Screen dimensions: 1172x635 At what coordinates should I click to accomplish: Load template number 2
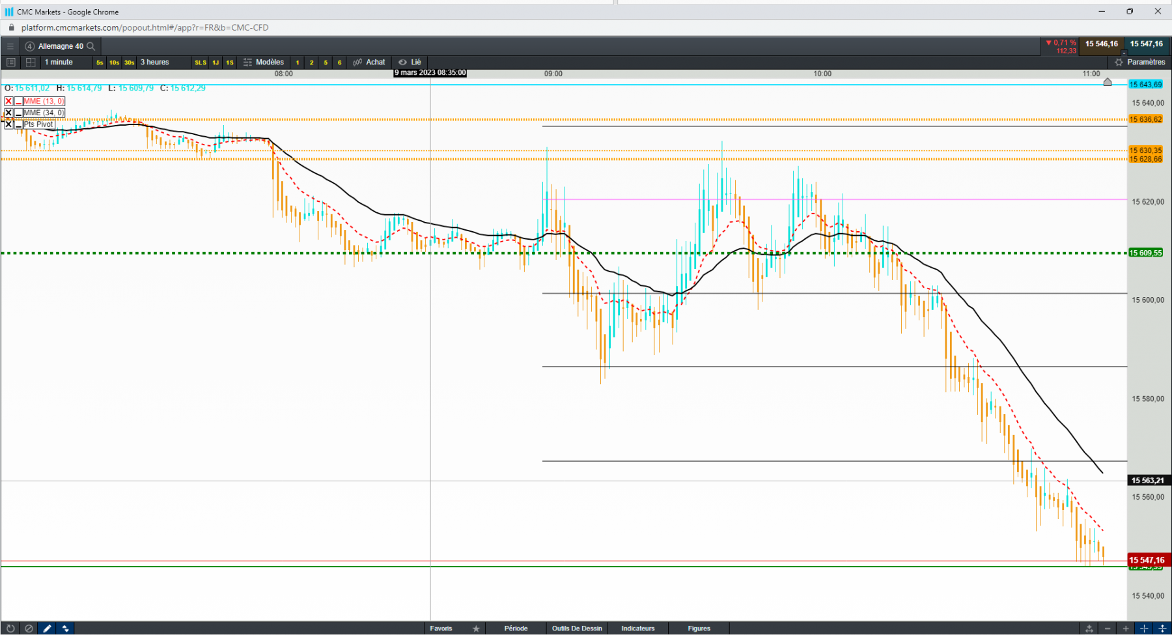click(311, 63)
